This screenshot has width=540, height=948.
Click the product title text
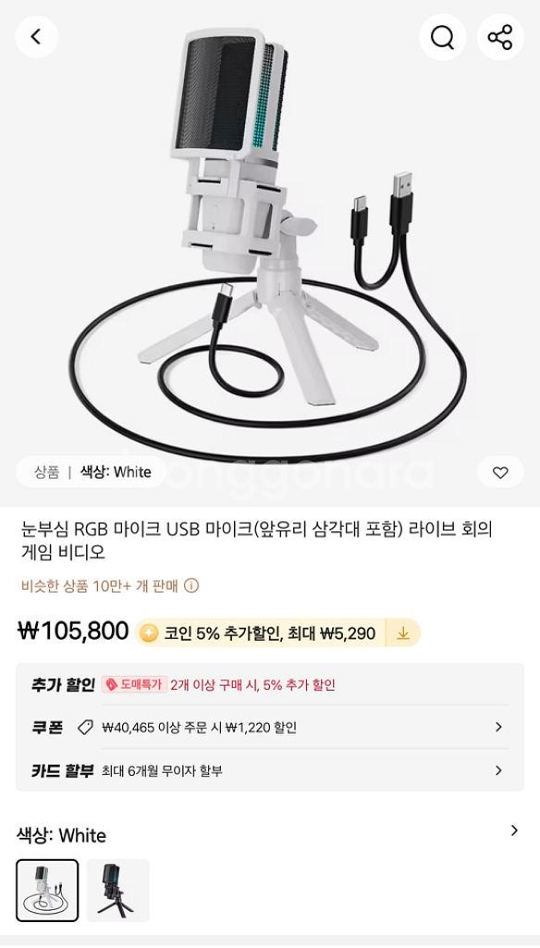coord(257,541)
